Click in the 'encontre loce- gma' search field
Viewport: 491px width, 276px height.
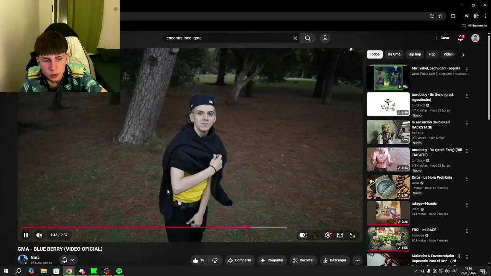pyautogui.click(x=228, y=38)
